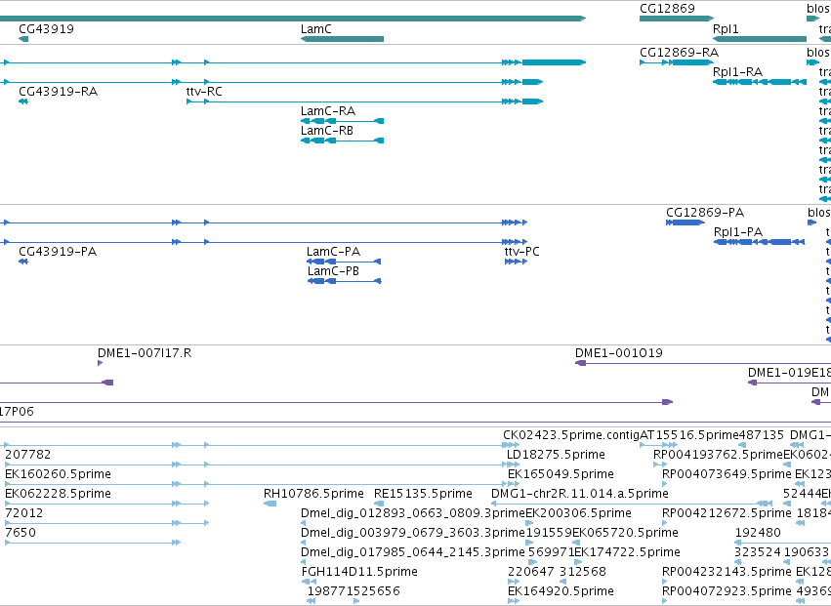Select the LamC-PB protein label
Viewport: 831px width, 606px height.
tap(333, 270)
